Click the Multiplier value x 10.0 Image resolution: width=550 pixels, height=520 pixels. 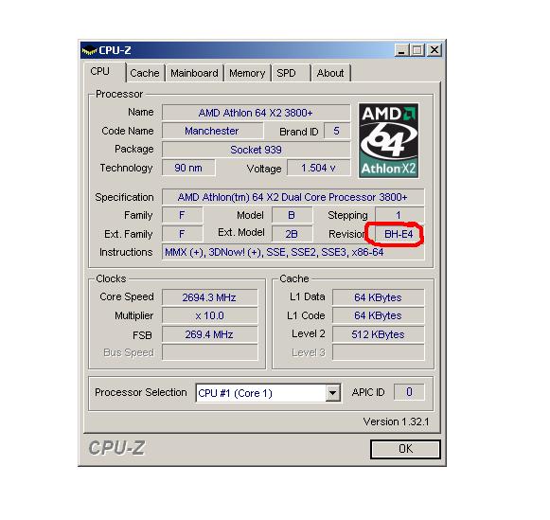[x=209, y=315]
